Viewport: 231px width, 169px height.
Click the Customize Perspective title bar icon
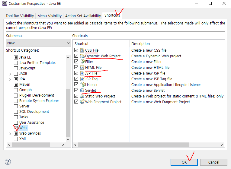(5, 3)
